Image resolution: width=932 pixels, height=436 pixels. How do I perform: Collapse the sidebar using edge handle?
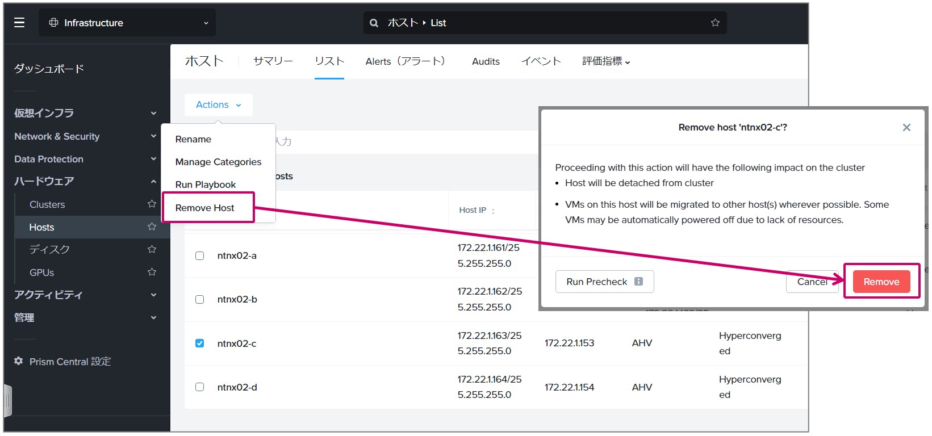coord(7,401)
